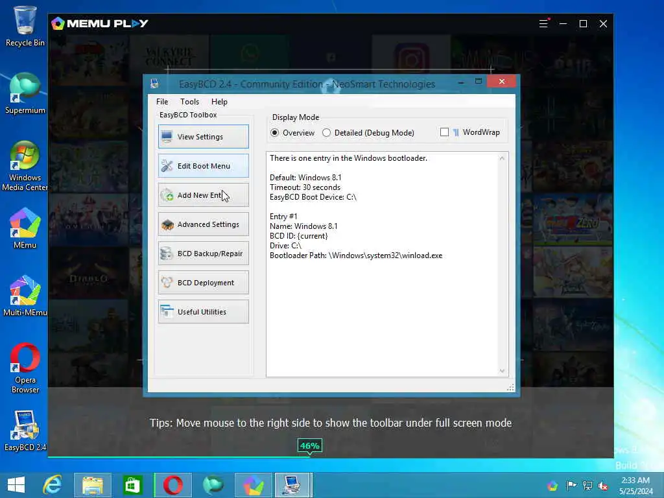The height and width of the screenshot is (498, 664).
Task: Select Detailed (Debug Mode) radio button
Action: 368,132
